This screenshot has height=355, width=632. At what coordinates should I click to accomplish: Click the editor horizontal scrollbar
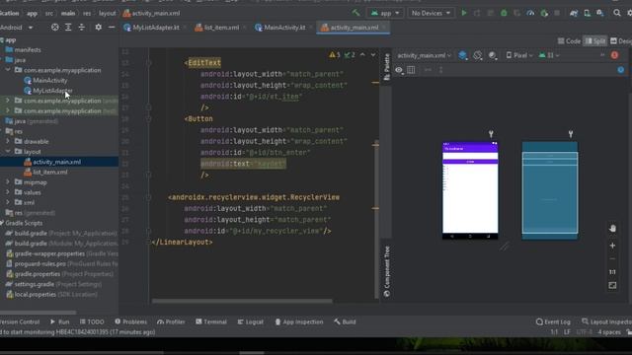tap(242, 301)
